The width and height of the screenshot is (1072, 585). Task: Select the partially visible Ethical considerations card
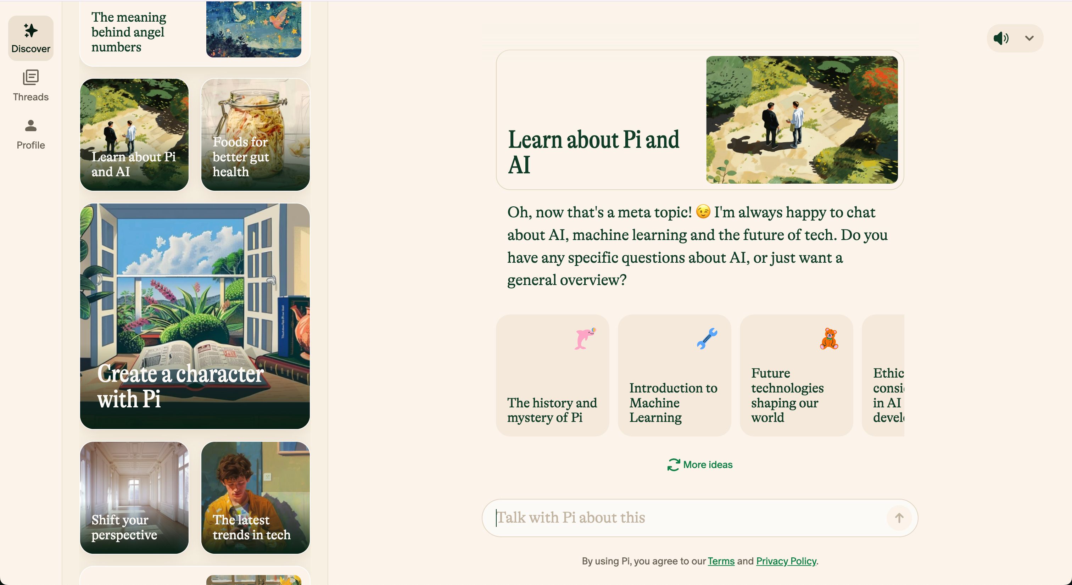883,375
